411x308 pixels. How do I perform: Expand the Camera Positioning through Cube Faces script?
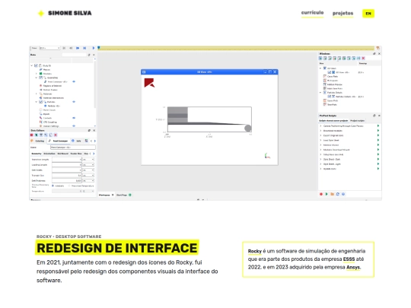320,126
